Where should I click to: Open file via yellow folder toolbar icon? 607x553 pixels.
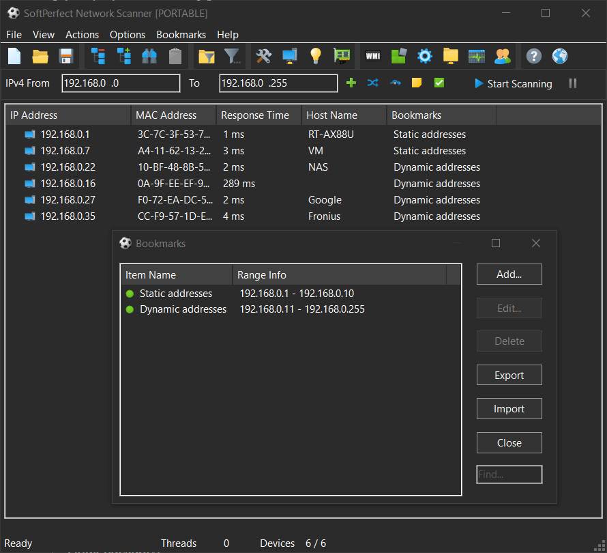tap(40, 56)
